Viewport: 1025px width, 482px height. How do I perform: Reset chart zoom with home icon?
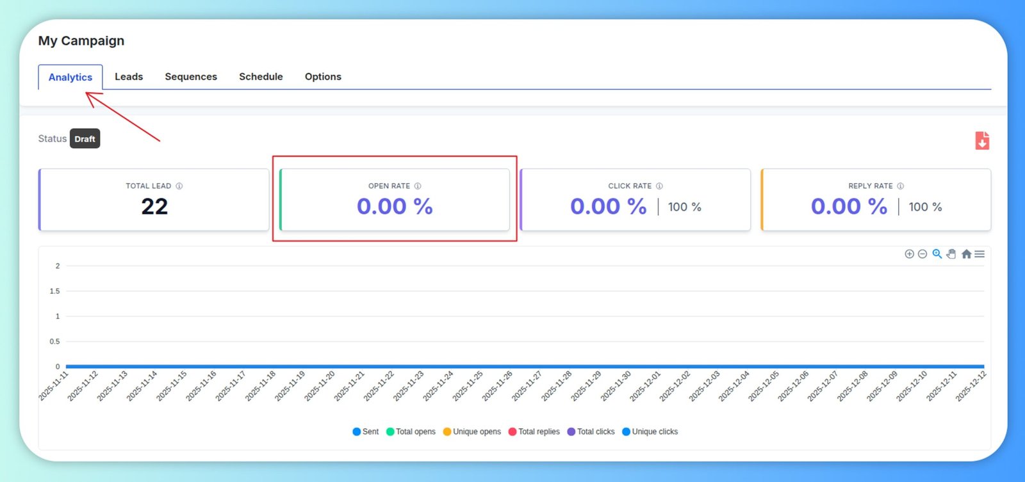(x=966, y=254)
